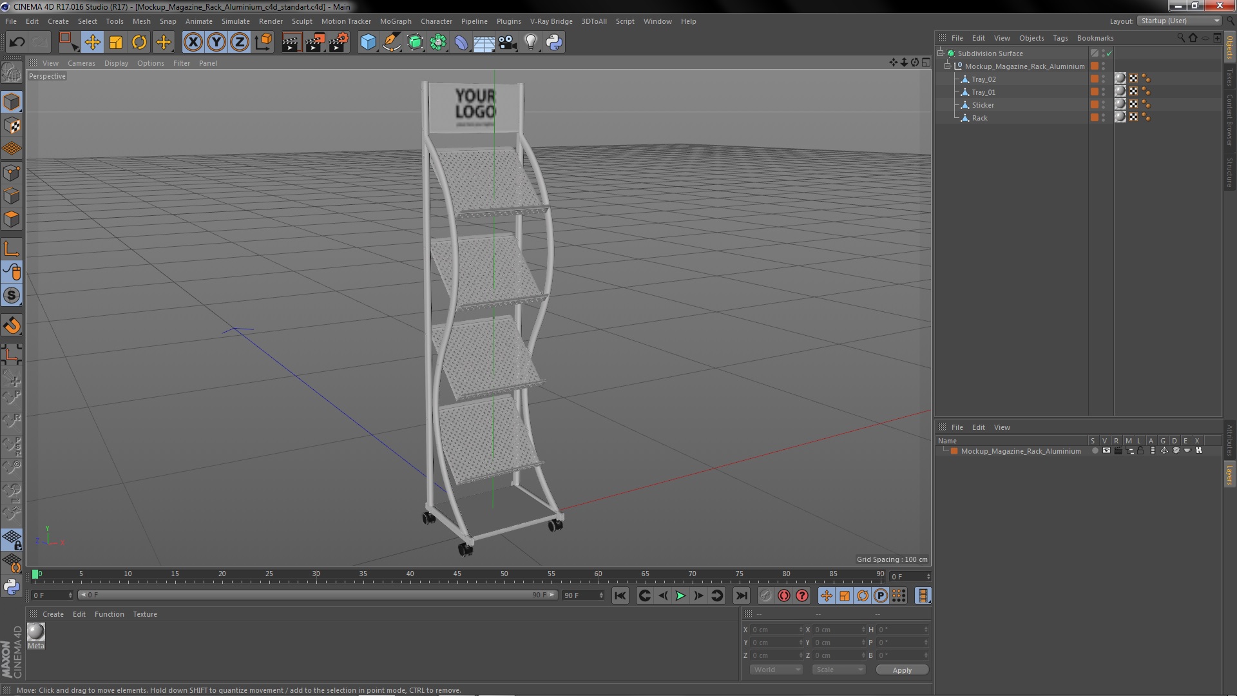
Task: Add a Light object
Action: coord(531,43)
